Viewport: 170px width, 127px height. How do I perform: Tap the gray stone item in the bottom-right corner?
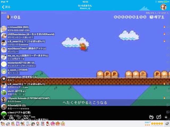coord(167,124)
